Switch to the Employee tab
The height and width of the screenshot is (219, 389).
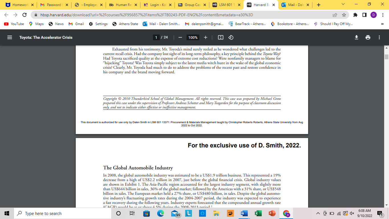[88, 5]
